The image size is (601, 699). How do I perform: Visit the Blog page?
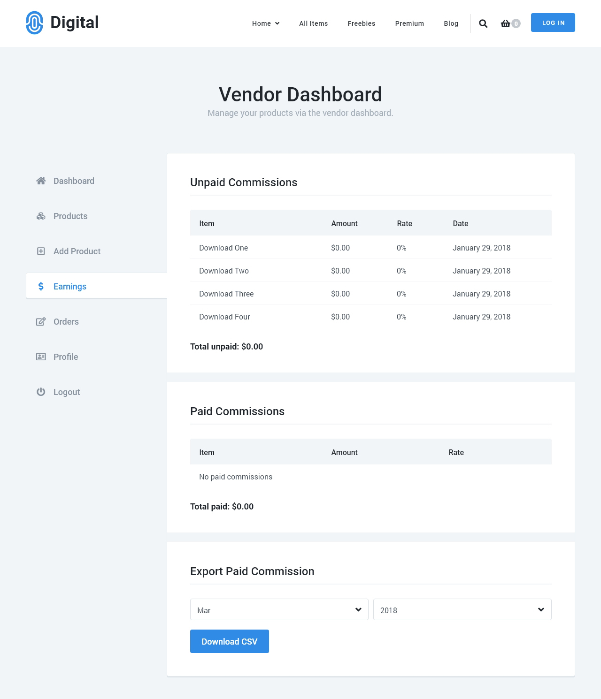(451, 23)
